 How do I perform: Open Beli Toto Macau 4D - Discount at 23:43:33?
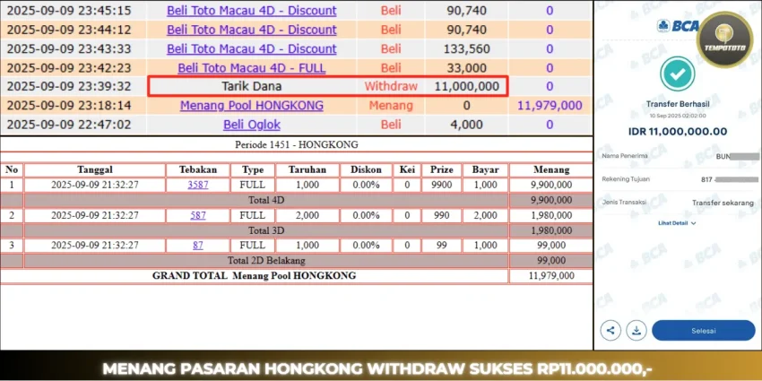[x=251, y=48]
